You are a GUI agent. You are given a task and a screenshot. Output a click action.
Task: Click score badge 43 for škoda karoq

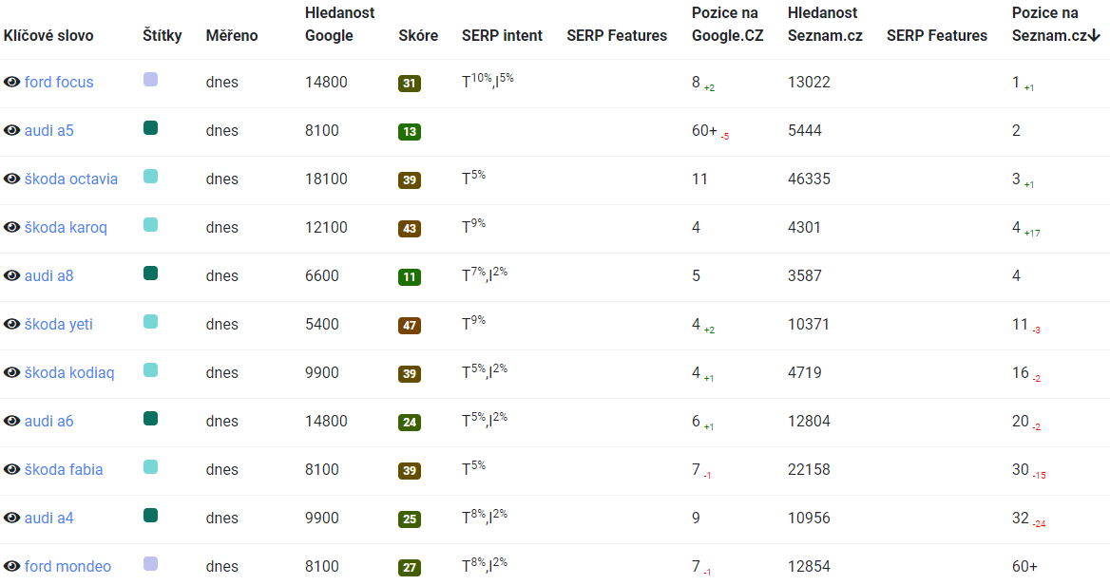(x=410, y=229)
